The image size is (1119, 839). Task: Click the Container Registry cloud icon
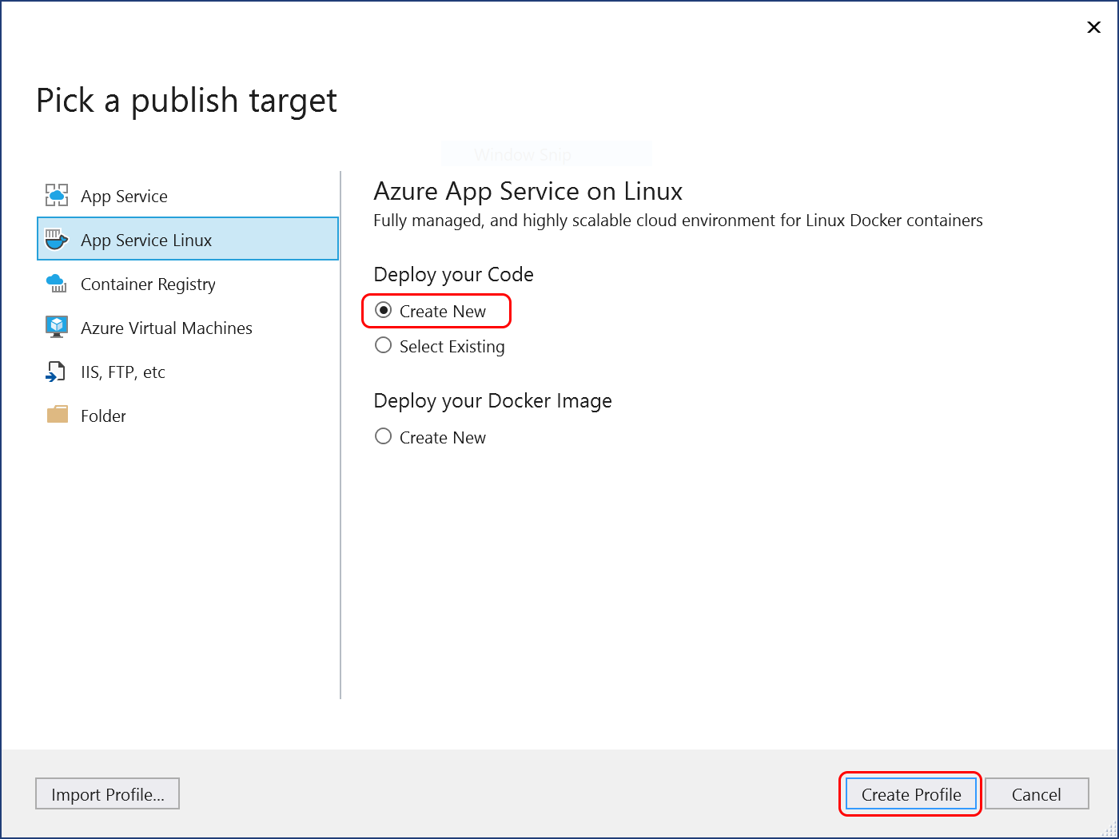click(56, 283)
